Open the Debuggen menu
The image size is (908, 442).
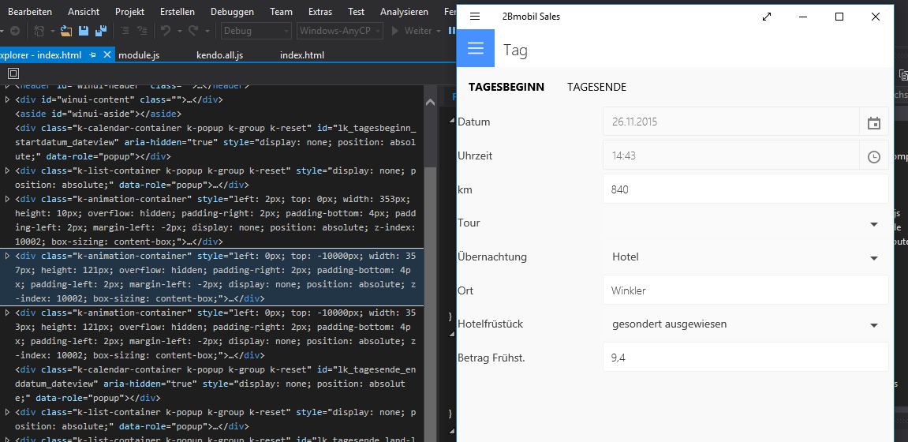point(232,12)
